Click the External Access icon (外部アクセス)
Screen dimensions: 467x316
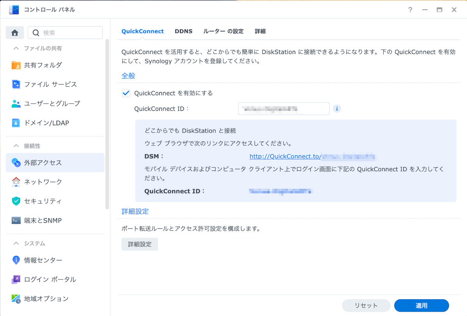click(x=16, y=162)
